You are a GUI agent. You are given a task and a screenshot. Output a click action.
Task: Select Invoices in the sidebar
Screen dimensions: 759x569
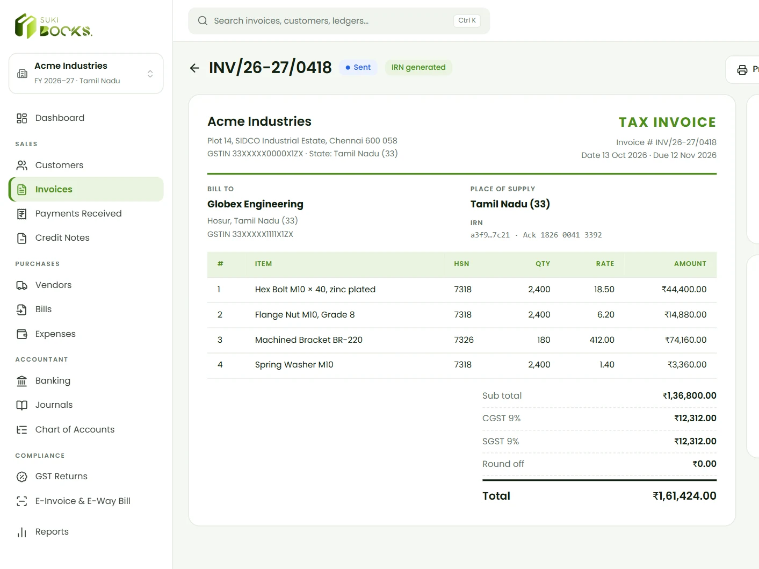[x=86, y=189]
